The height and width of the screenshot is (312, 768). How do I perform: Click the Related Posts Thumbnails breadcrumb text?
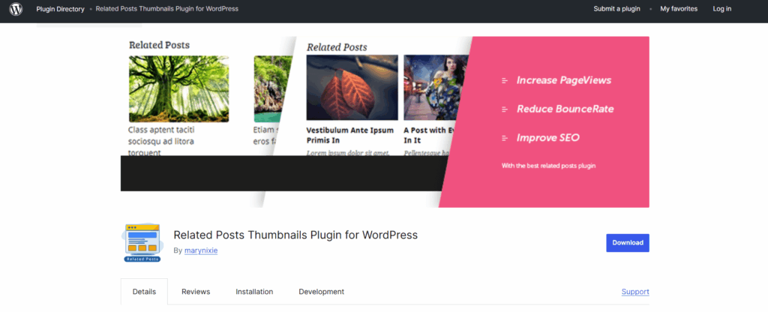point(167,9)
